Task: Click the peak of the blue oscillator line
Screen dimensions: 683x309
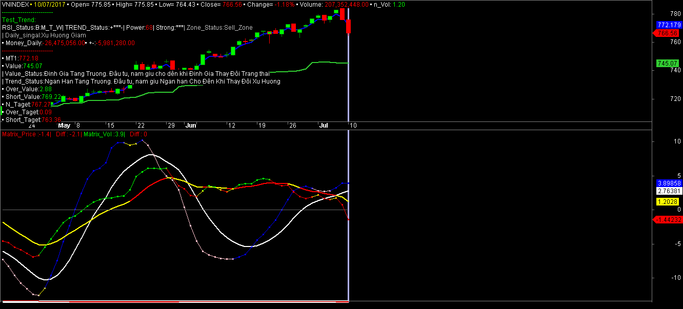Action: 142,140
